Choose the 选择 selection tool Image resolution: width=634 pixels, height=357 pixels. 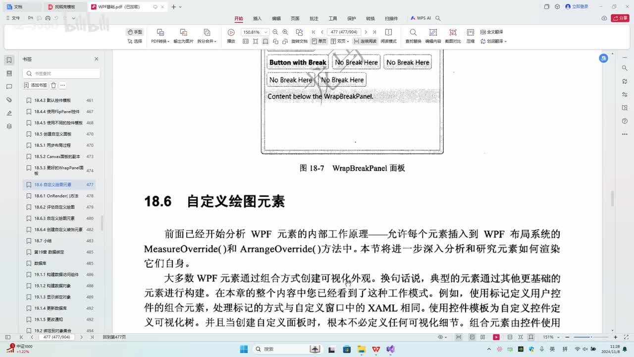134,41
